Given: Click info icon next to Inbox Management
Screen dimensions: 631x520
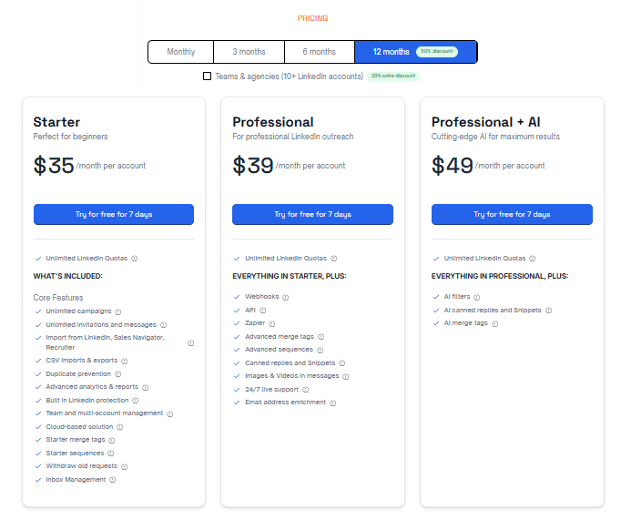Looking at the screenshot, I should click(x=113, y=480).
